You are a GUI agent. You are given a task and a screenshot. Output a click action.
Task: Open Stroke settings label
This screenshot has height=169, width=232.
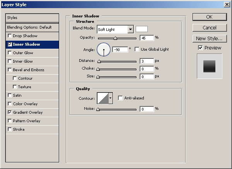[19, 129]
